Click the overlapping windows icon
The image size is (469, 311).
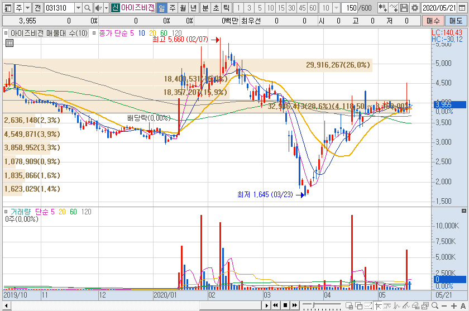click(358, 305)
